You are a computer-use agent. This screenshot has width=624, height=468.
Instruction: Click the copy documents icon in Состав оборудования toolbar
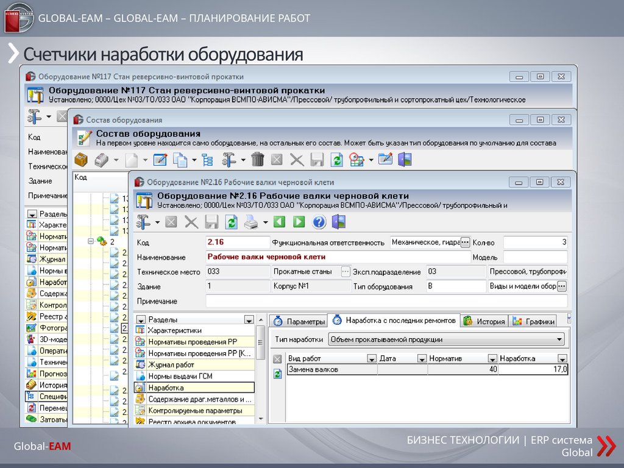[x=180, y=160]
